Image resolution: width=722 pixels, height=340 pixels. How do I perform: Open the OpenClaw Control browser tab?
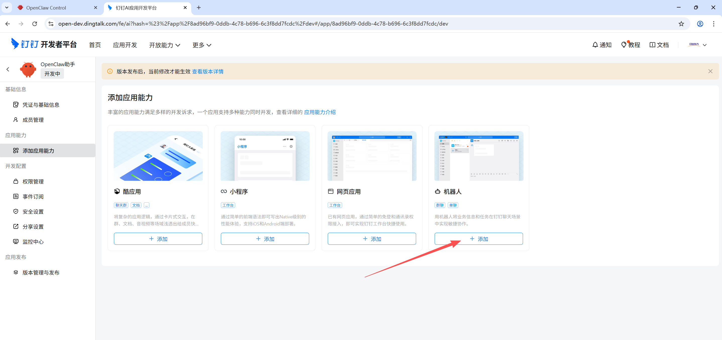[46, 8]
